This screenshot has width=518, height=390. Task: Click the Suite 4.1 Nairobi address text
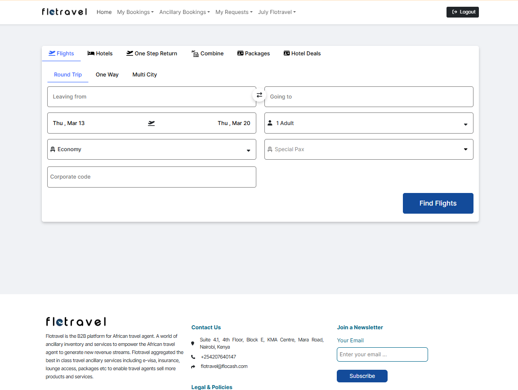tap(262, 343)
